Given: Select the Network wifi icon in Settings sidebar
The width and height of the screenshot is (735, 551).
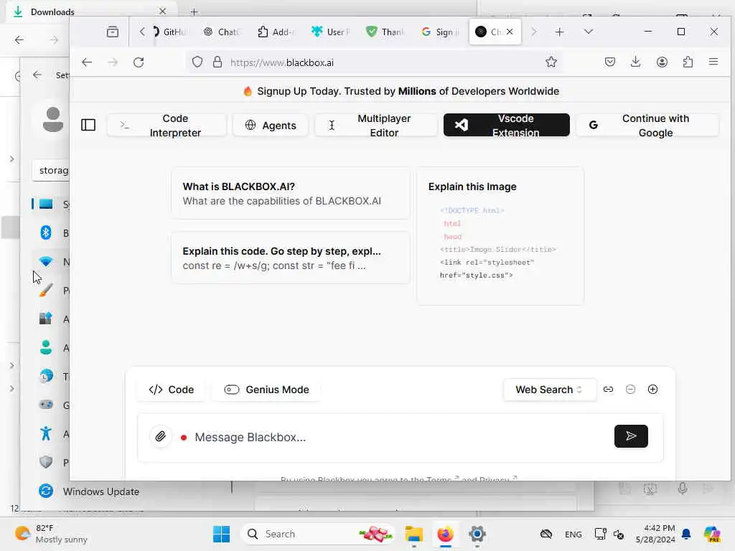Looking at the screenshot, I should point(46,261).
